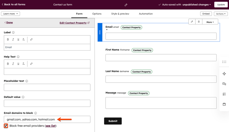Click Italic in the Help Text editor
Viewport: 229px width, 132px height.
(13, 64)
